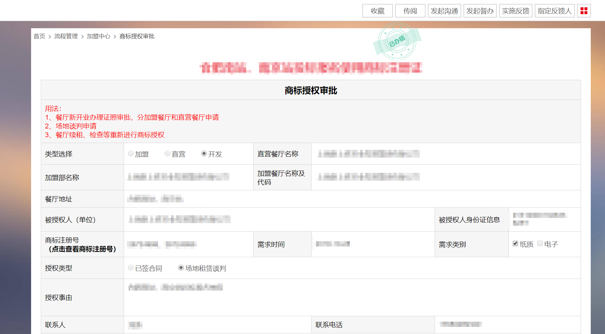The height and width of the screenshot is (334, 605).
Task: Click the red grid icon button
Action: click(584, 11)
